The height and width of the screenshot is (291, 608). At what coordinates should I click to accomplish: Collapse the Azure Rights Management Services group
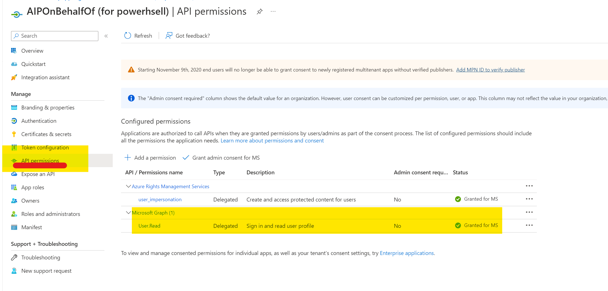pyautogui.click(x=128, y=186)
